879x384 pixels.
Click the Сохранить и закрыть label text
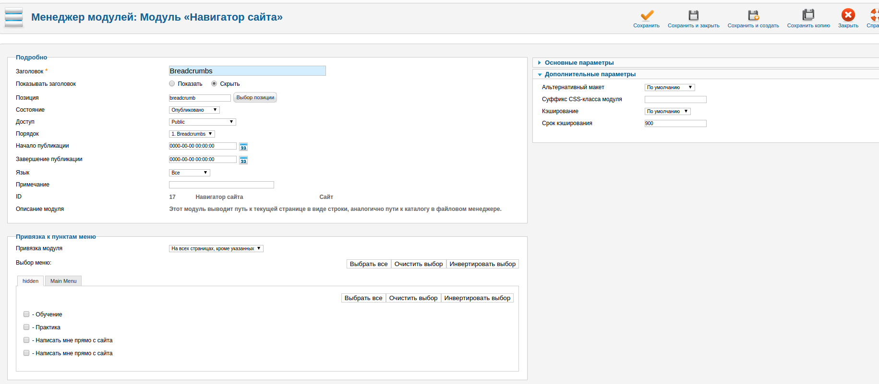(693, 26)
